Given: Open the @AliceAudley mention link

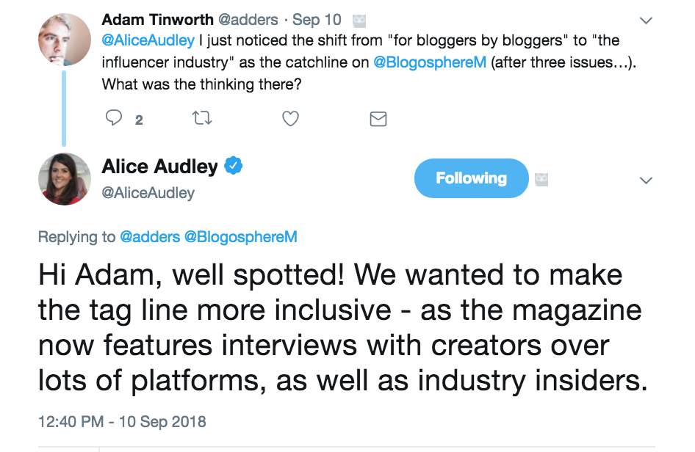Looking at the screenshot, I should [145, 41].
